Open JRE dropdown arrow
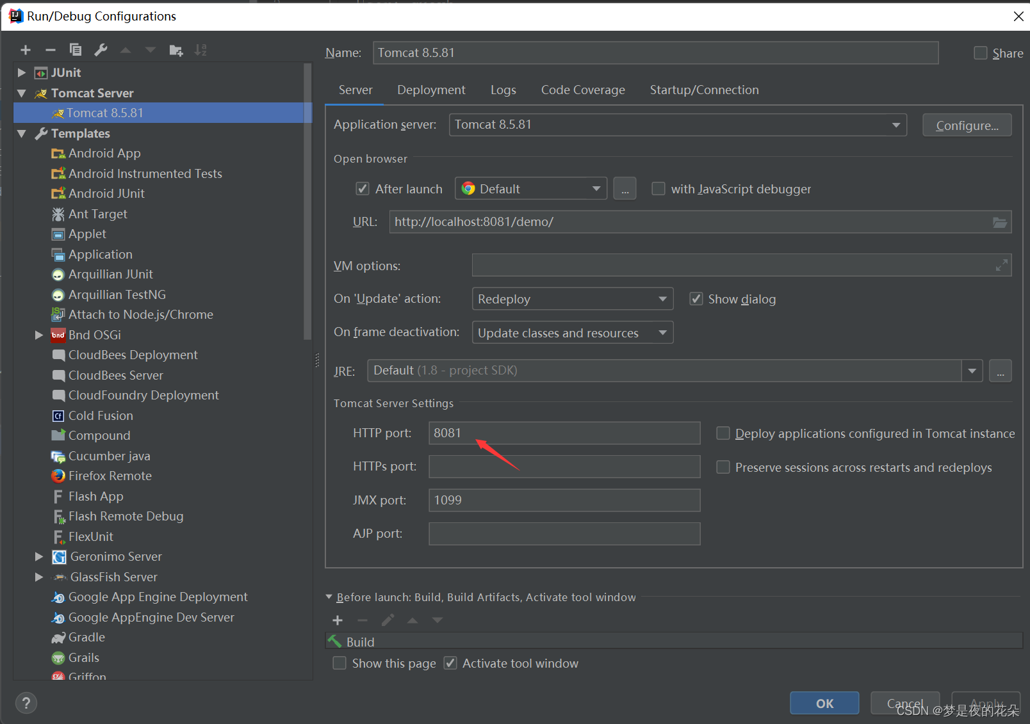The width and height of the screenshot is (1030, 724). click(972, 371)
